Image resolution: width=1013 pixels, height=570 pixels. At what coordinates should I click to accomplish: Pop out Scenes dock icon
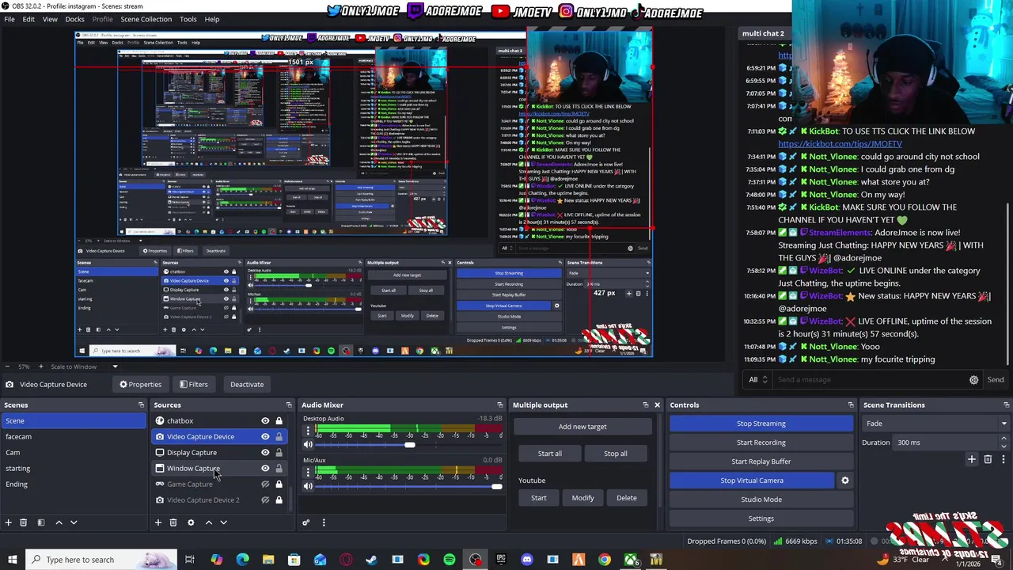click(x=141, y=405)
